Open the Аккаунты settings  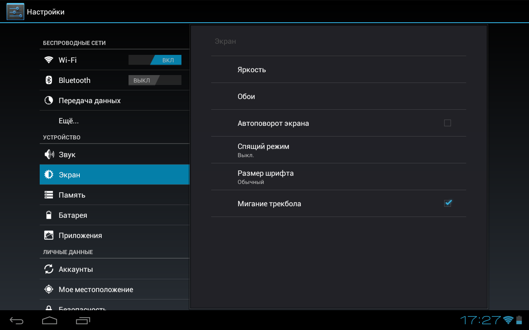(114, 269)
